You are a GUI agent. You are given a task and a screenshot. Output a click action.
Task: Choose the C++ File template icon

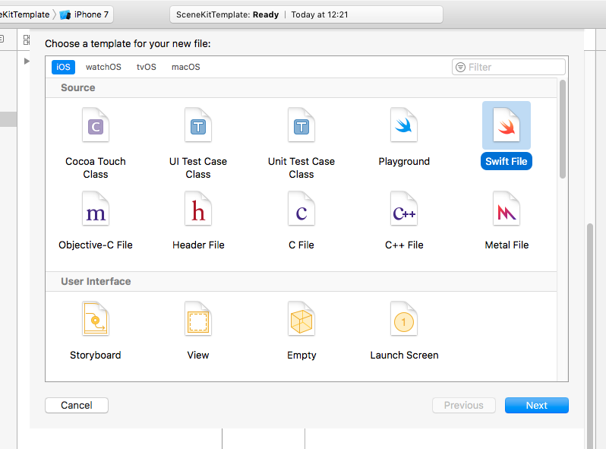404,208
